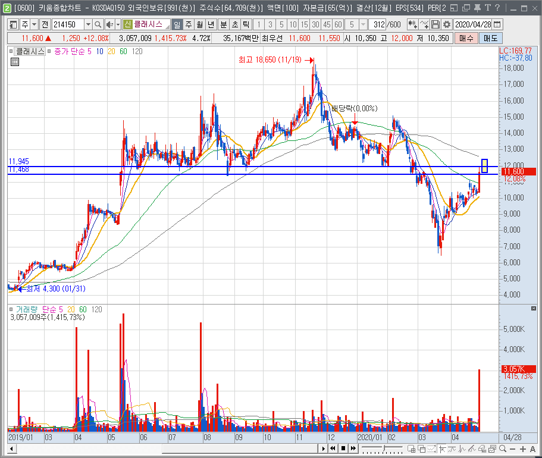The height and width of the screenshot is (458, 542).
Task: Click the pin window icon in title bar
Action: (477, 8)
